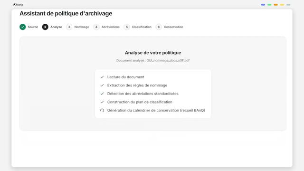
Task: Go to the Conservation step
Action: click(173, 27)
